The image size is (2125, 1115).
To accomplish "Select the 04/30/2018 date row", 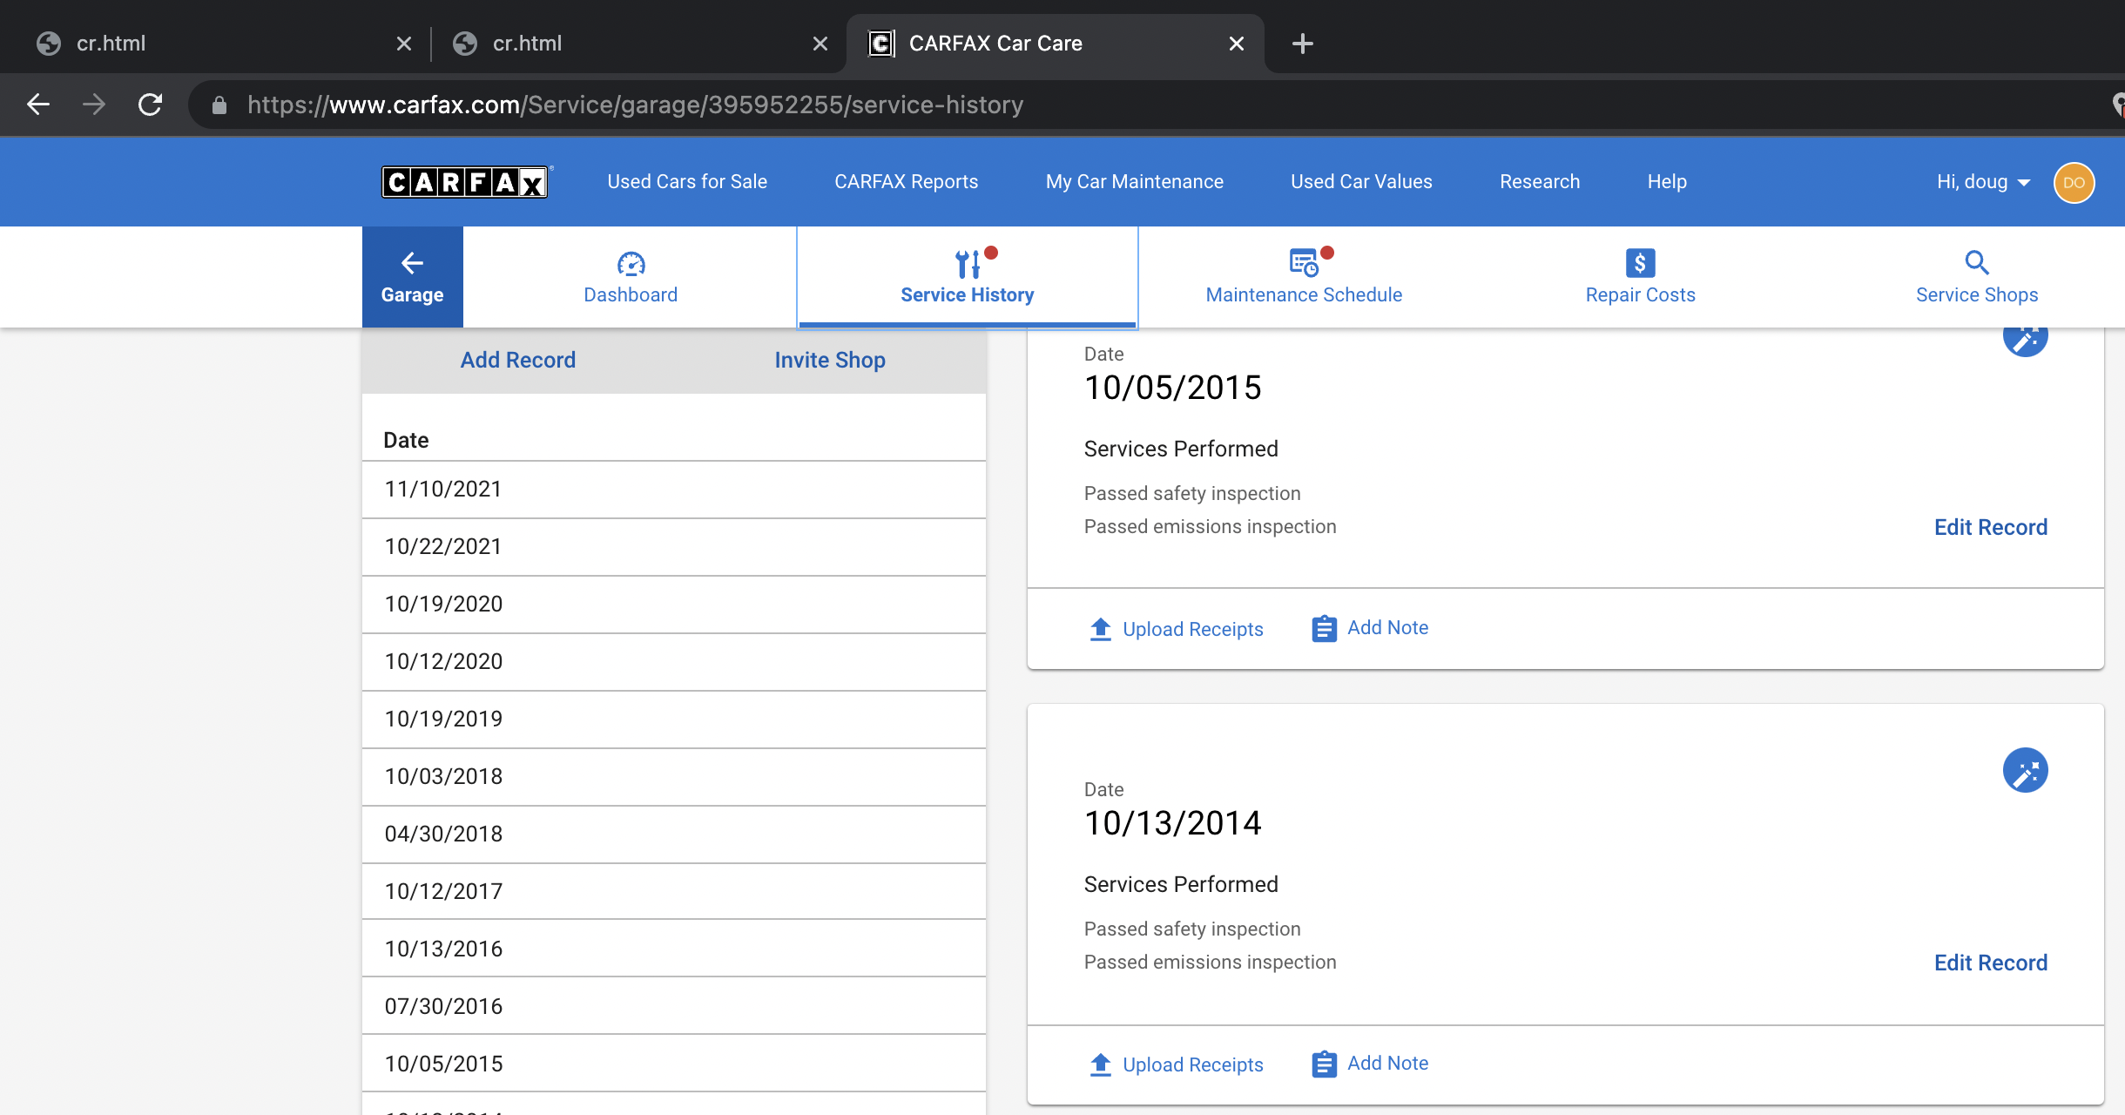I will click(674, 835).
